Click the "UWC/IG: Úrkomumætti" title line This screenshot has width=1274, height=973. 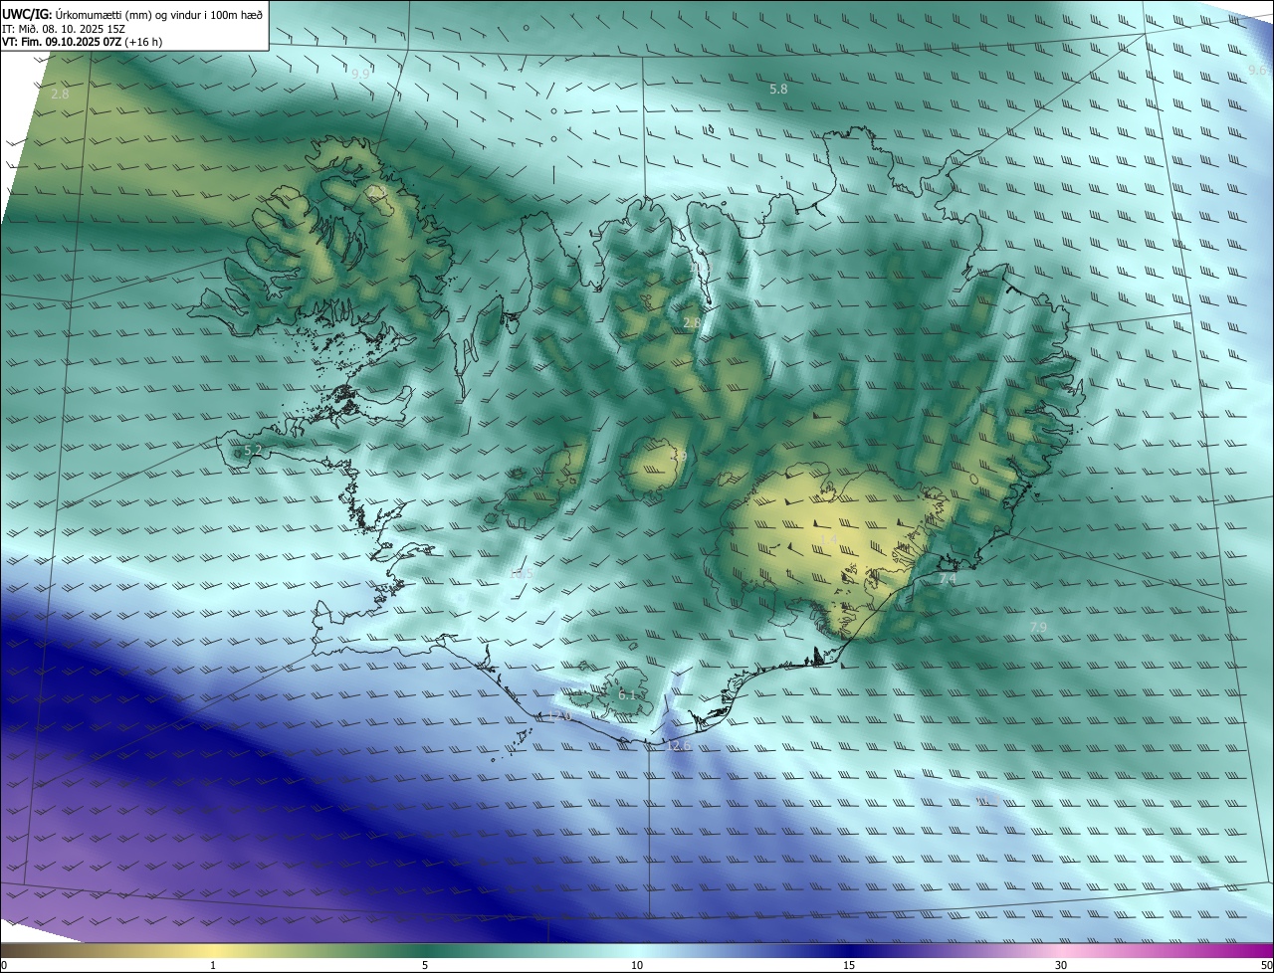pos(133,14)
